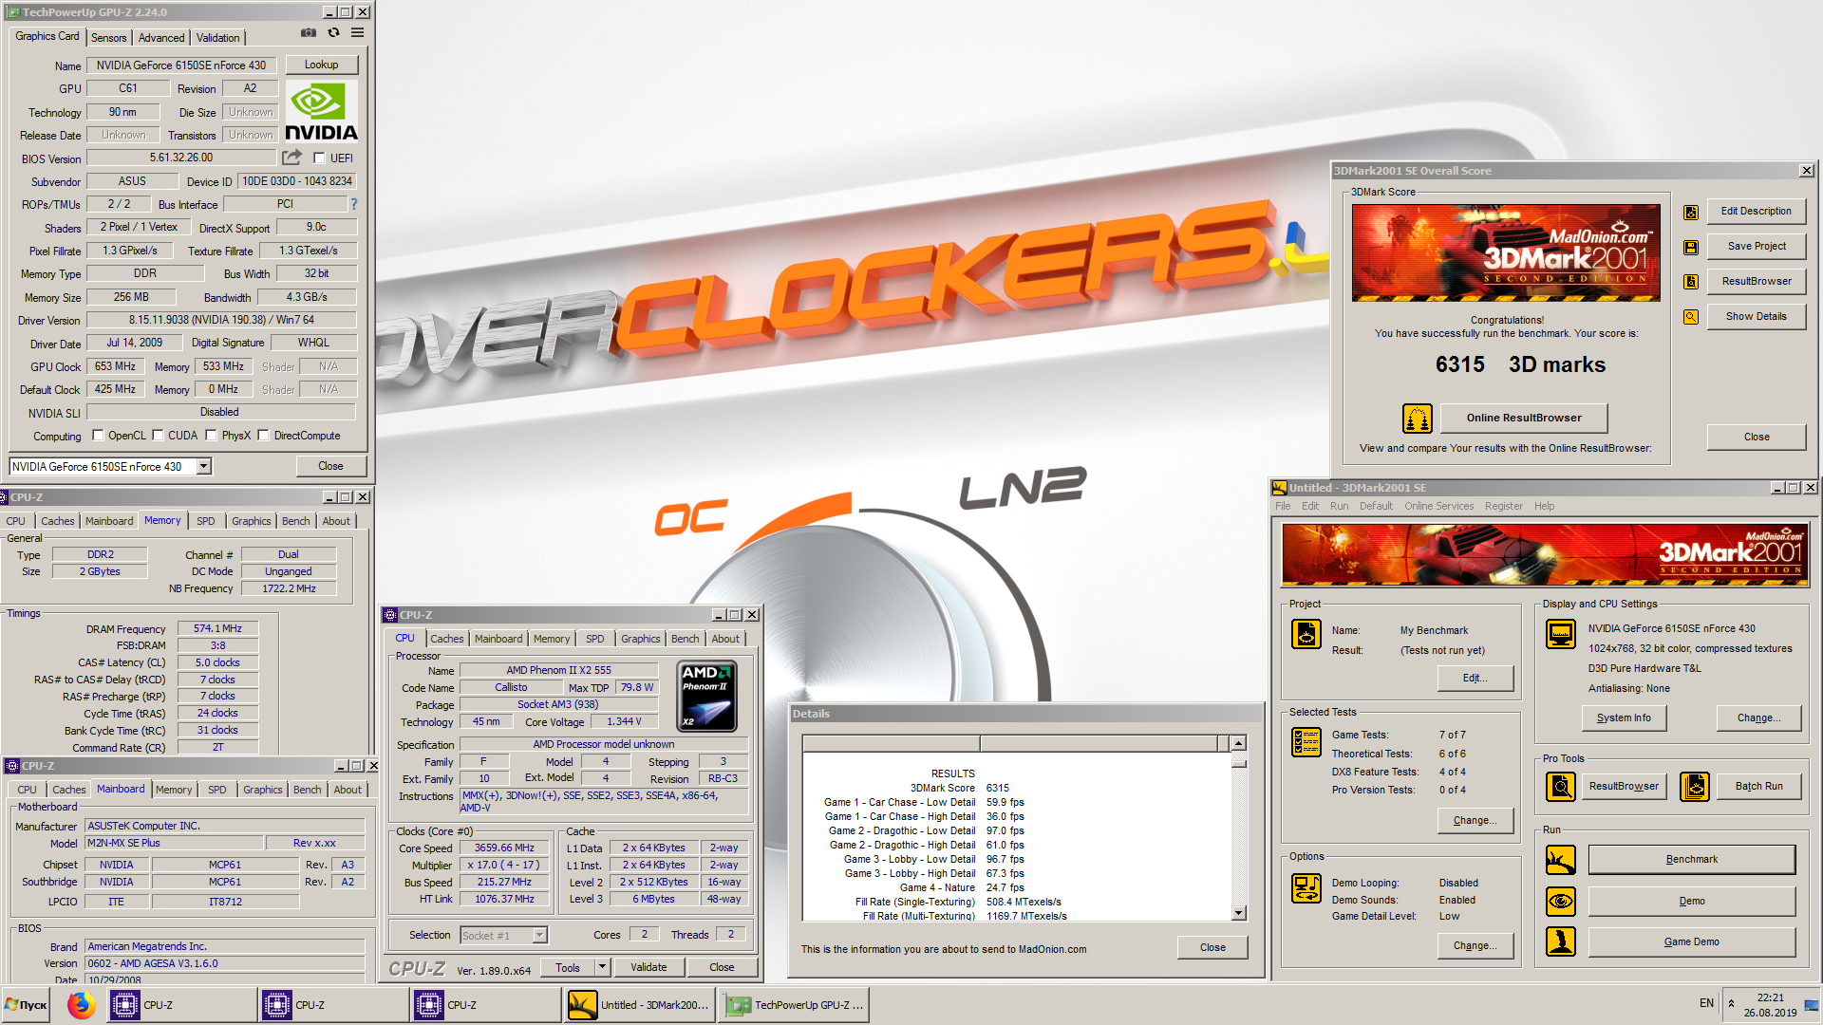Click the Details list scroll-down arrow
Screen dimensions: 1823x1025
(1238, 913)
